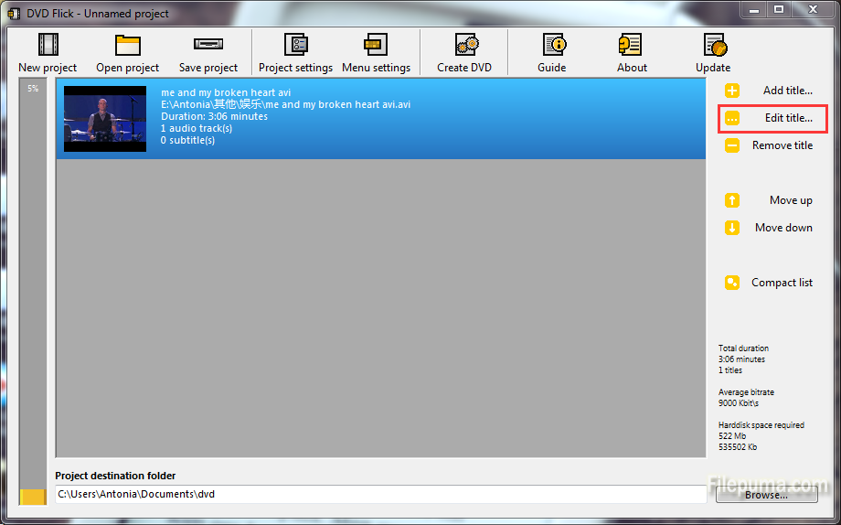The image size is (841, 525).
Task: Click Edit title button
Action: coord(772,118)
